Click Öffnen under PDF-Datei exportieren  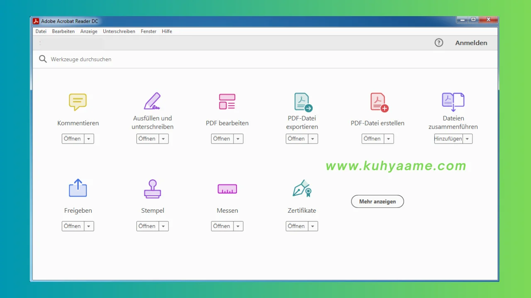(x=297, y=139)
